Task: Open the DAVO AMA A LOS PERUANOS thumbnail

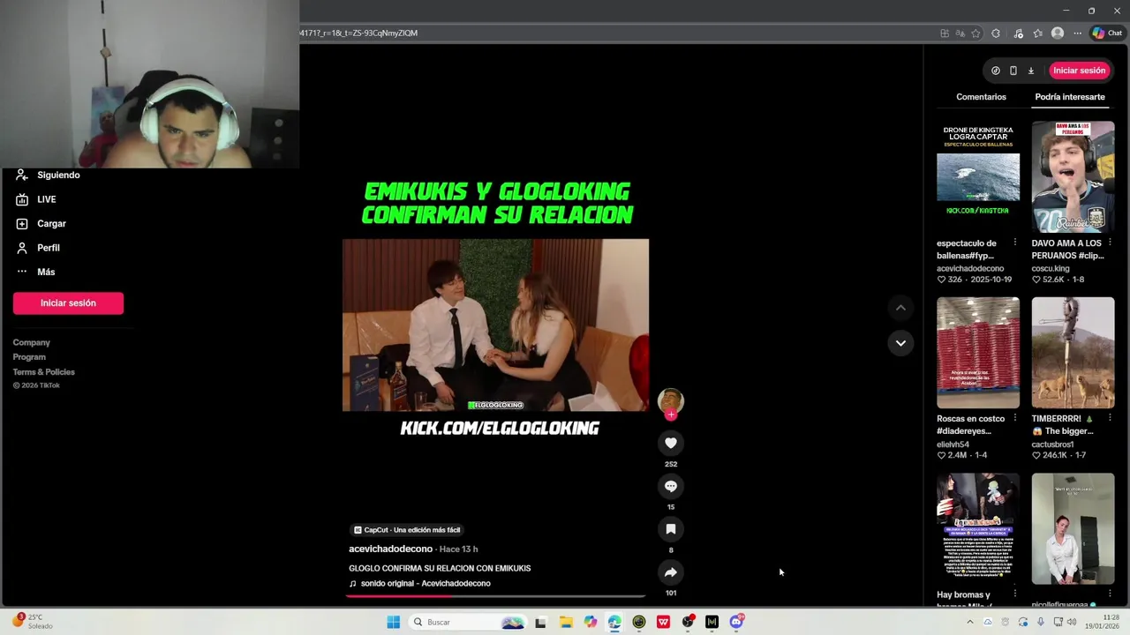Action: (1073, 176)
